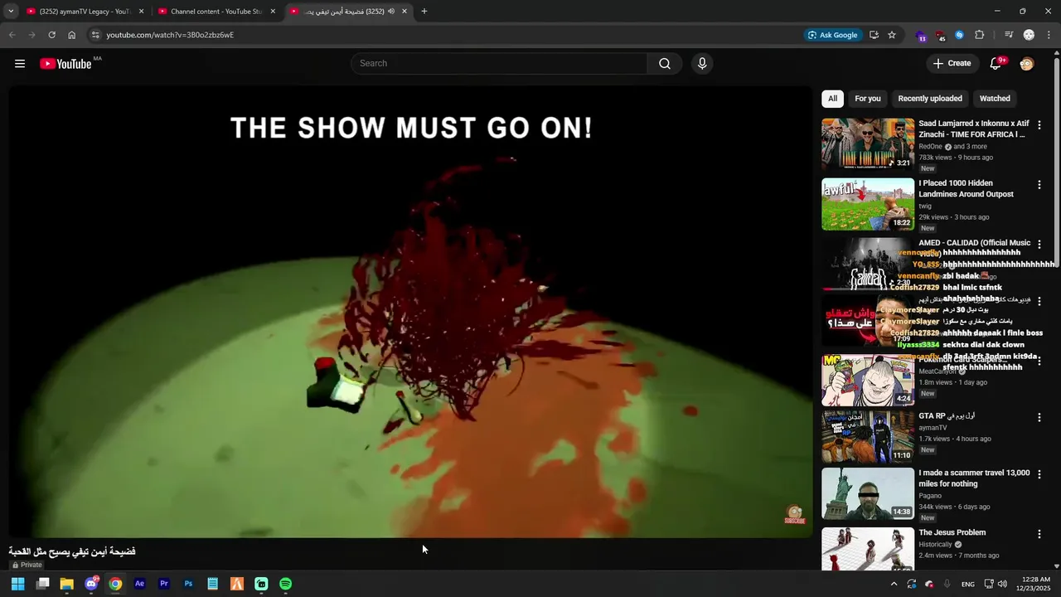Launch Premiere Pro from the taskbar
This screenshot has height=597, width=1061.
click(x=164, y=584)
